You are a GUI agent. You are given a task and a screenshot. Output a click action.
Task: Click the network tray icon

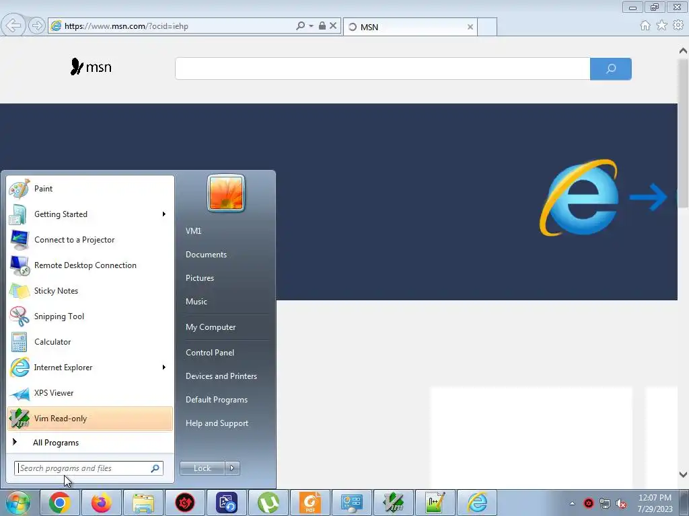pyautogui.click(x=605, y=504)
